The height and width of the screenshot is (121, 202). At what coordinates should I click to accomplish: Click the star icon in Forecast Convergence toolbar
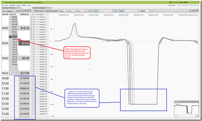click(190, 11)
